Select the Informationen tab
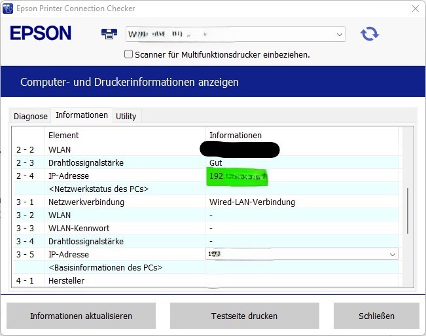The image size is (426, 336). 82,115
